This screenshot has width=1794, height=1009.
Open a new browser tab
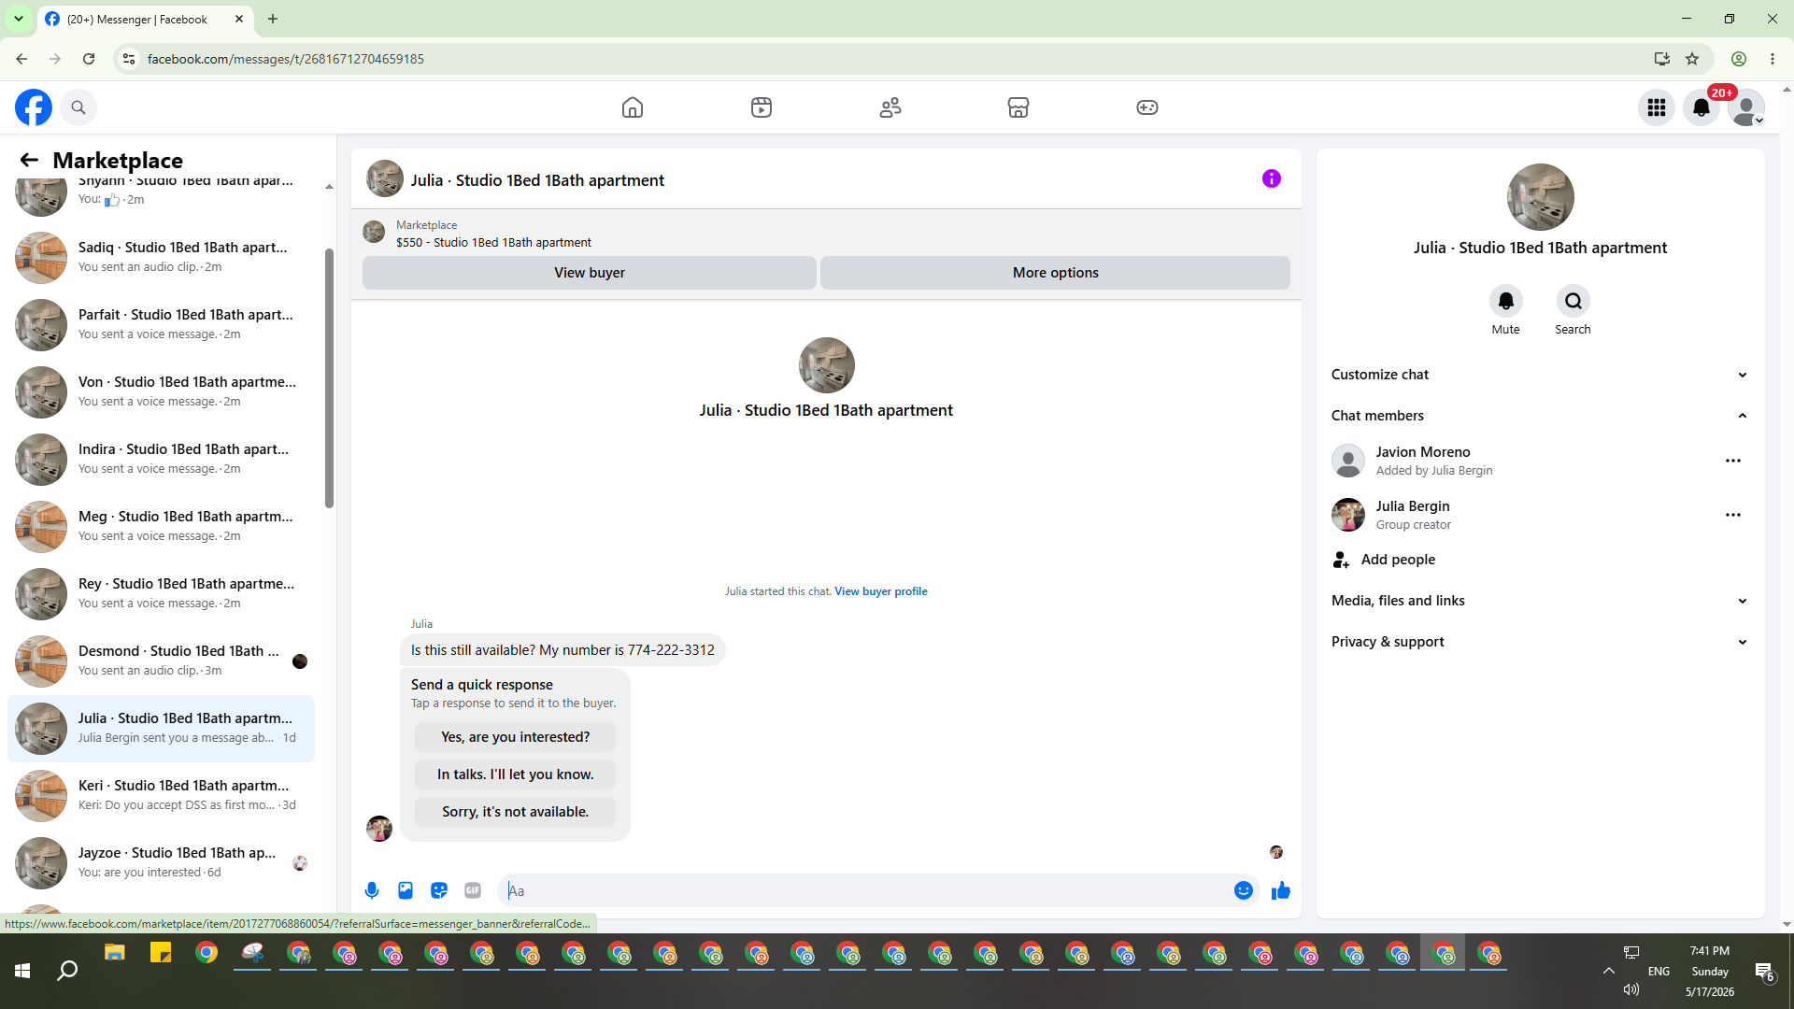pos(273,19)
